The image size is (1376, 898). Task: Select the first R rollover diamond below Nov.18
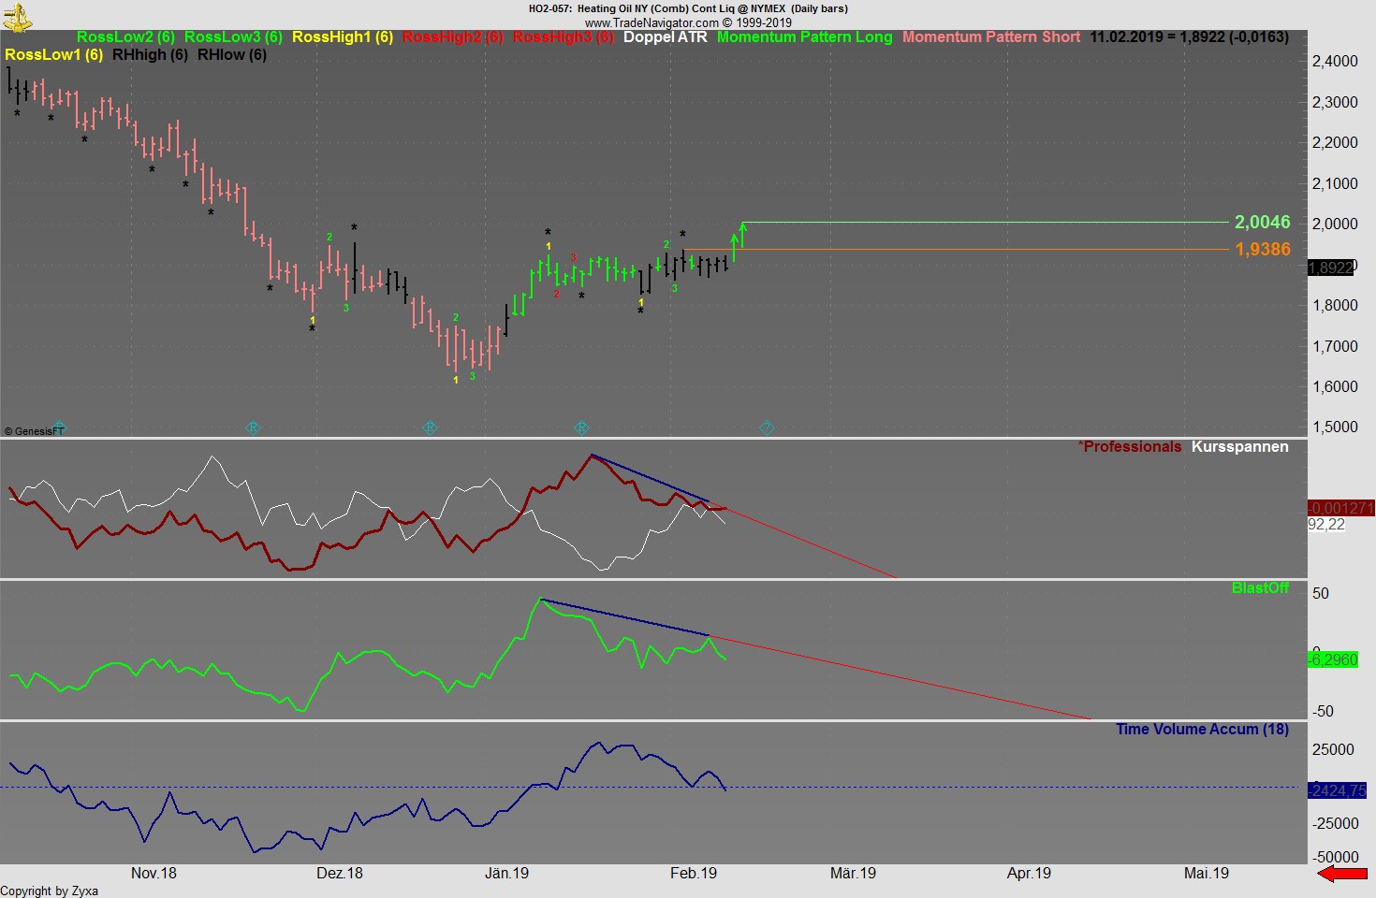[x=254, y=427]
